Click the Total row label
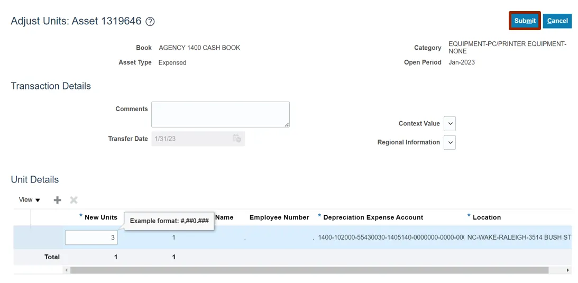The image size is (578, 283). 52,257
